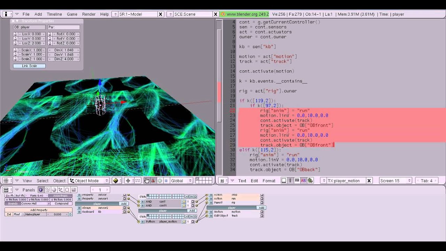Open the Game menu
Viewport: 446px width, 251px height.
tap(72, 14)
